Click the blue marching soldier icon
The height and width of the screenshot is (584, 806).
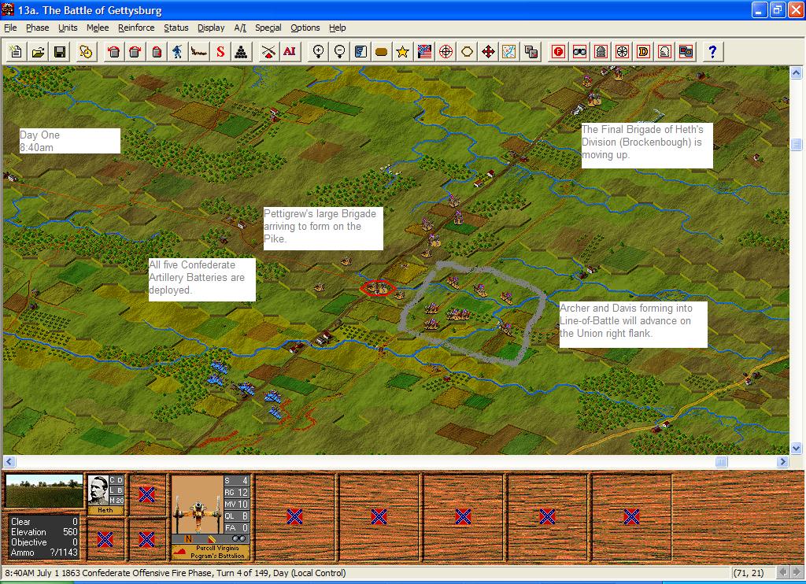pyautogui.click(x=177, y=51)
